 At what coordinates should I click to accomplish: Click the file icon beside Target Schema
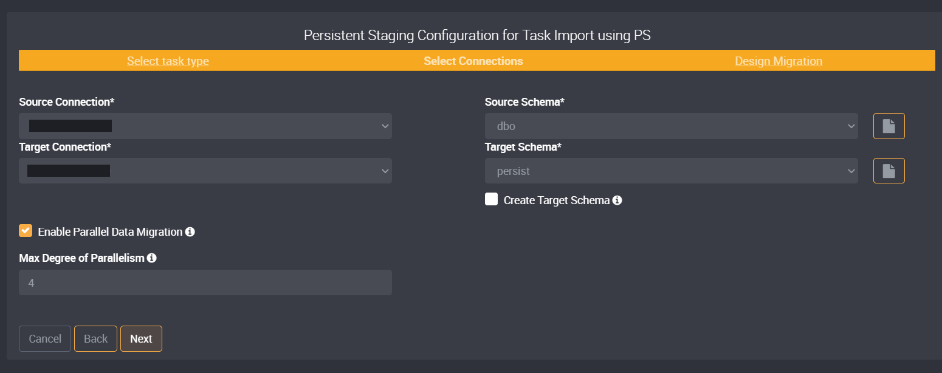[x=889, y=171]
